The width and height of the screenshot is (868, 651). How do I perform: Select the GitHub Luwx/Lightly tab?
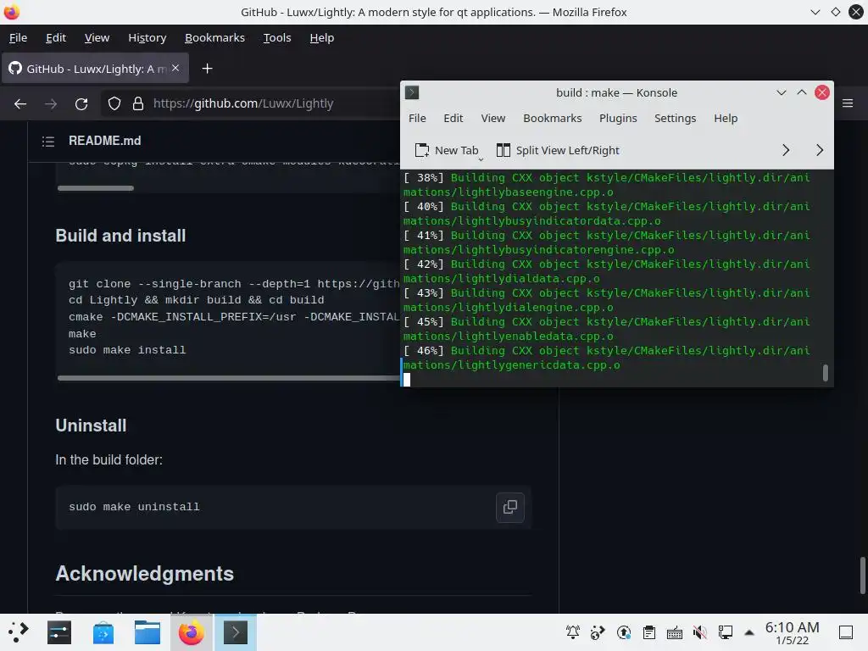(95, 68)
